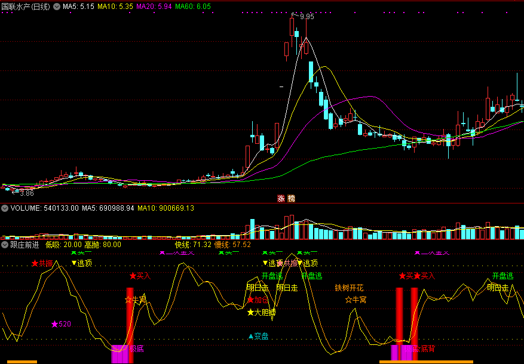The width and height of the screenshot is (524, 364).
Task: Click the volume MA5: 690988.94 value
Action: pos(108,208)
